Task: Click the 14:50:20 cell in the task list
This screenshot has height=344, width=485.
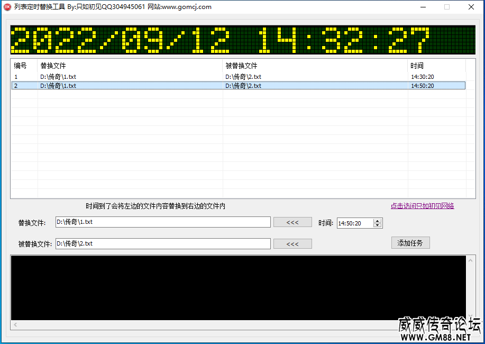Action: click(x=422, y=86)
